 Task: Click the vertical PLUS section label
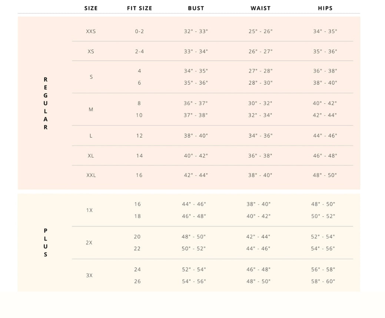tap(46, 242)
